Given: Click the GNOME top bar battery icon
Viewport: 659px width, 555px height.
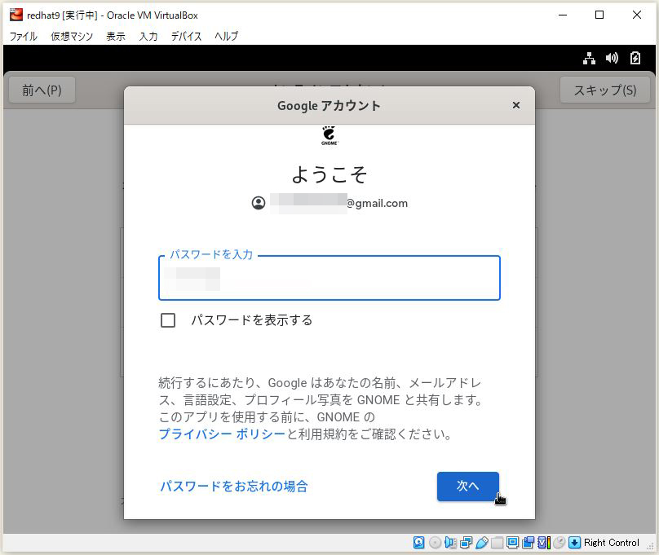Looking at the screenshot, I should coord(635,58).
